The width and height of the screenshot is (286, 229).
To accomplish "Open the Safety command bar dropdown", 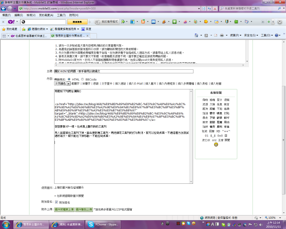I will [x=251, y=35].
